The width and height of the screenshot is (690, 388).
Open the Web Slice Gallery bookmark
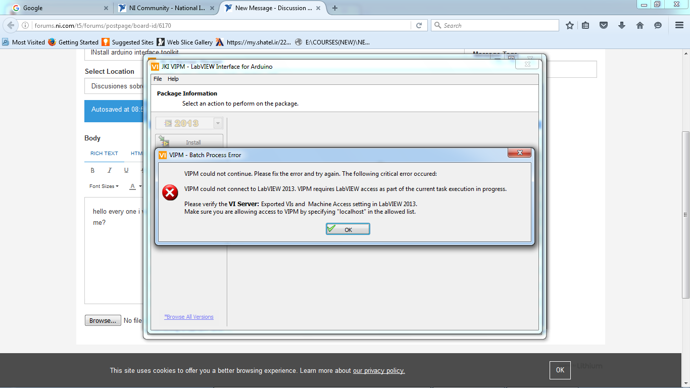(185, 42)
